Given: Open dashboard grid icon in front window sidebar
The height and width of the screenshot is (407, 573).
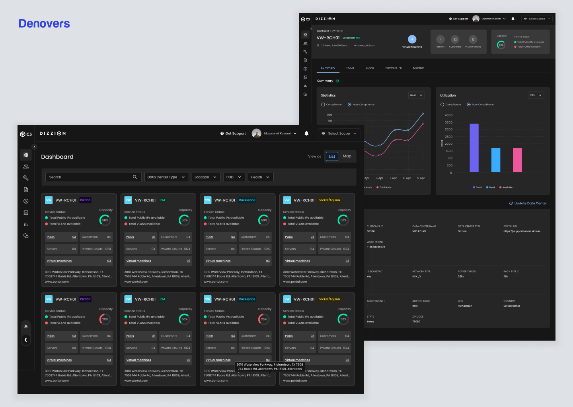Looking at the screenshot, I should click(26, 155).
